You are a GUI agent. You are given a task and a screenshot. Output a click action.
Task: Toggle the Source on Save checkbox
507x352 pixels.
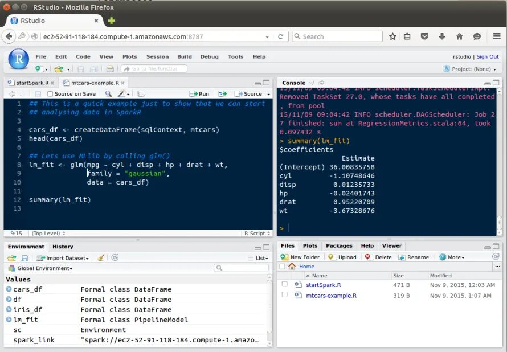tap(50, 94)
